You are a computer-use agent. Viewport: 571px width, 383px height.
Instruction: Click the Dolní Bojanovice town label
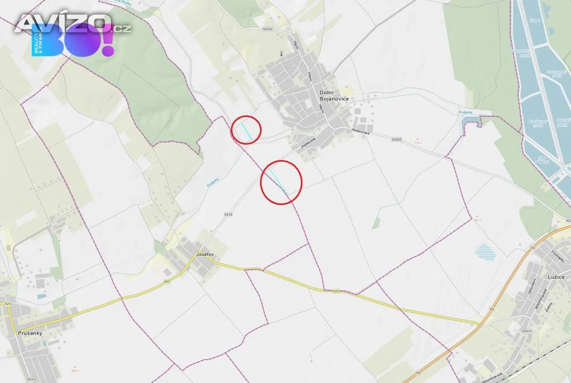pos(334,96)
